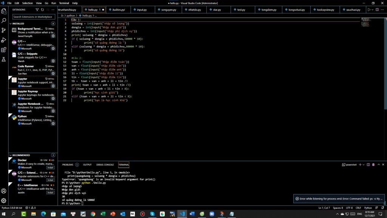387x218 pixels.
Task: Open the Manage gear in activity bar
Action: (4, 201)
